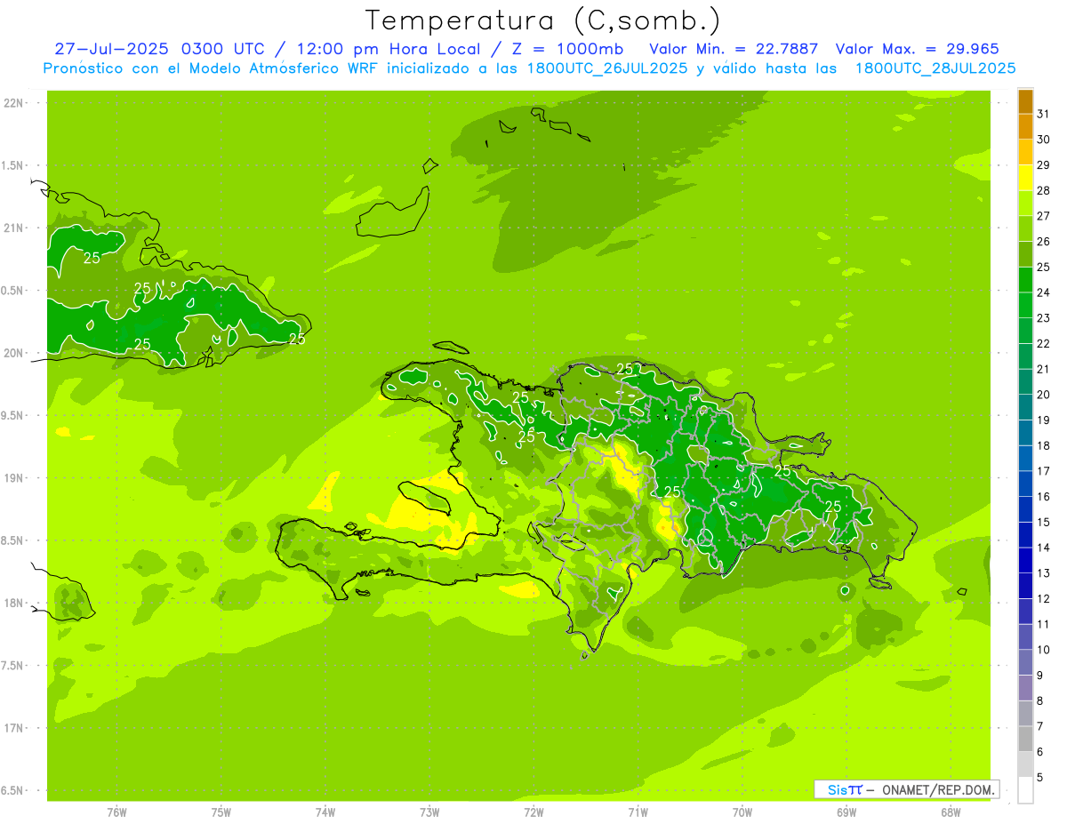Click the 21N latitude label

pos(13,228)
